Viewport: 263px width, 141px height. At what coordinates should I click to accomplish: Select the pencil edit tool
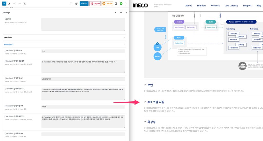(x=10, y=4)
